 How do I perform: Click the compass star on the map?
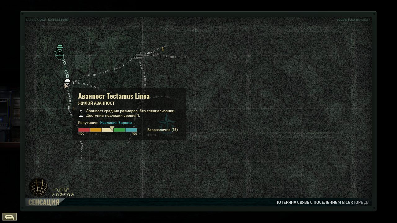click(x=167, y=121)
